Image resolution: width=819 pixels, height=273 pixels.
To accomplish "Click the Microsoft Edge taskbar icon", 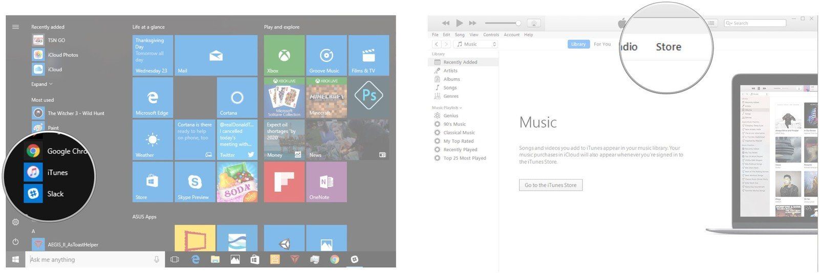I will [196, 260].
